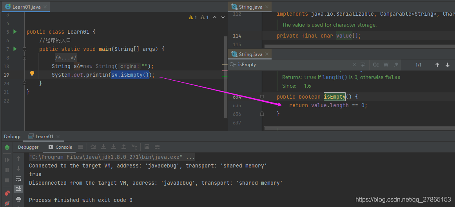Click the Pause Program icon

[x=7, y=170]
